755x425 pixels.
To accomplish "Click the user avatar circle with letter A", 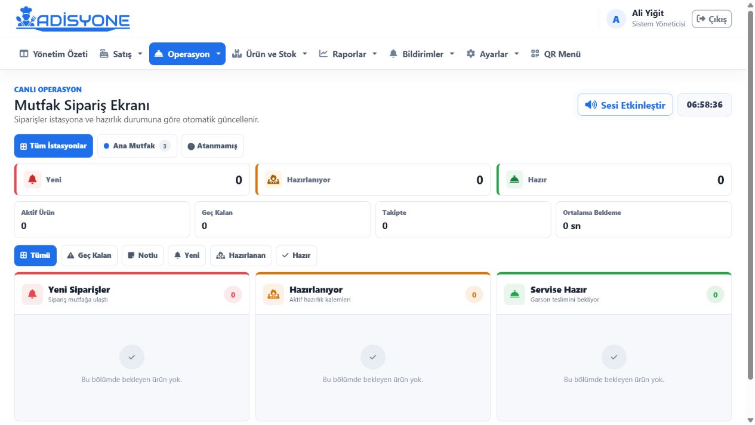I will (x=616, y=19).
